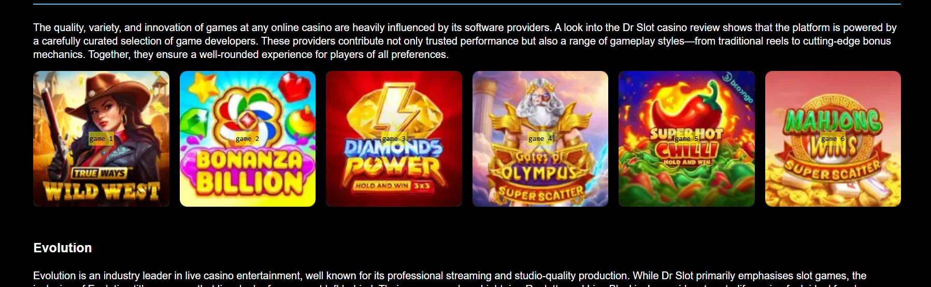Open the Super Hot Chilli game tile

click(x=686, y=139)
